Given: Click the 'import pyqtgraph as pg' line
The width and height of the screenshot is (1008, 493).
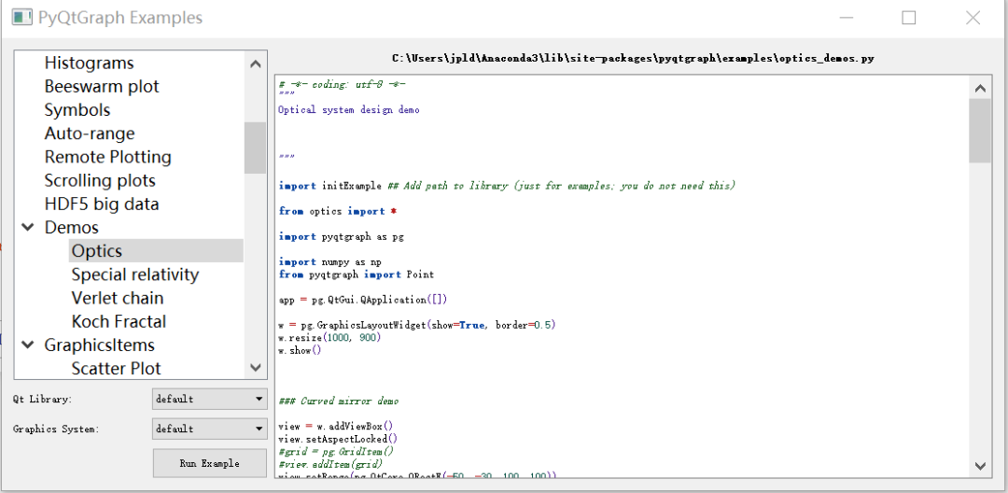Looking at the screenshot, I should coord(341,236).
